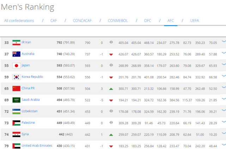Click the Saudi Arabia flag icon
This screenshot has height=149, width=226.
(x=16, y=100)
